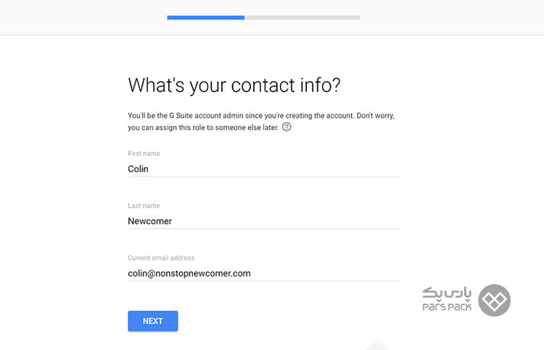Click the blue completed progress bar segment
This screenshot has height=350, width=544.
pos(206,17)
